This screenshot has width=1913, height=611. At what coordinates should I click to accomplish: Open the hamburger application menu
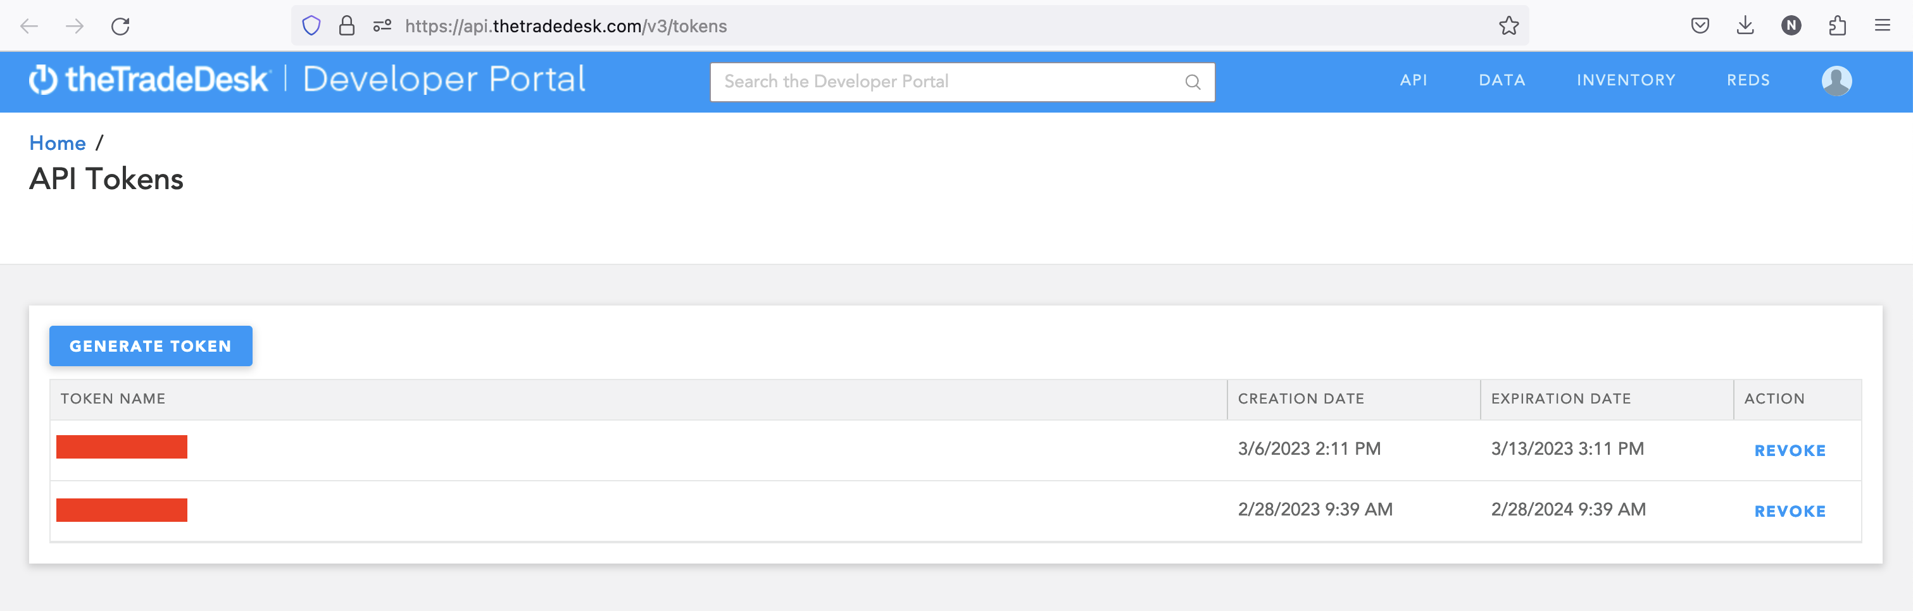[x=1882, y=26]
